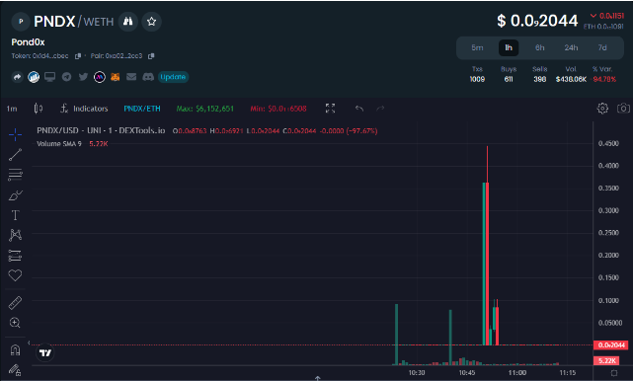
Task: Click the purple circular M logo icon
Action: pyautogui.click(x=100, y=77)
